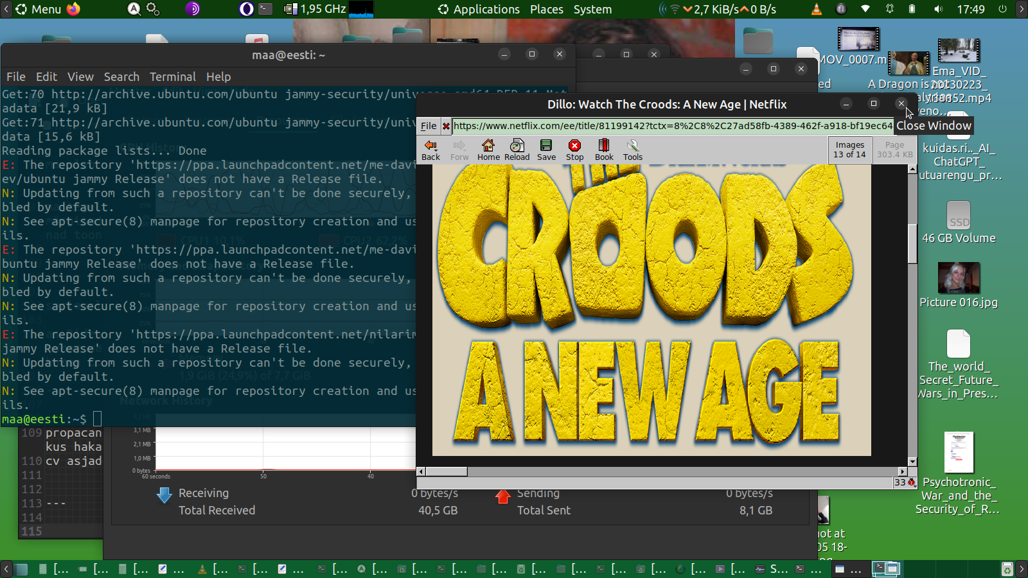Stop page loading in Dillo
The width and height of the screenshot is (1028, 578).
(x=574, y=150)
